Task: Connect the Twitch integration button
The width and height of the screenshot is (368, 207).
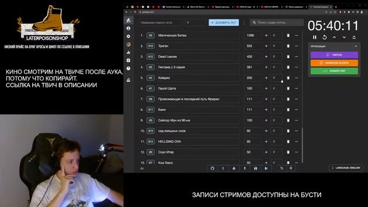Action: [x=334, y=55]
